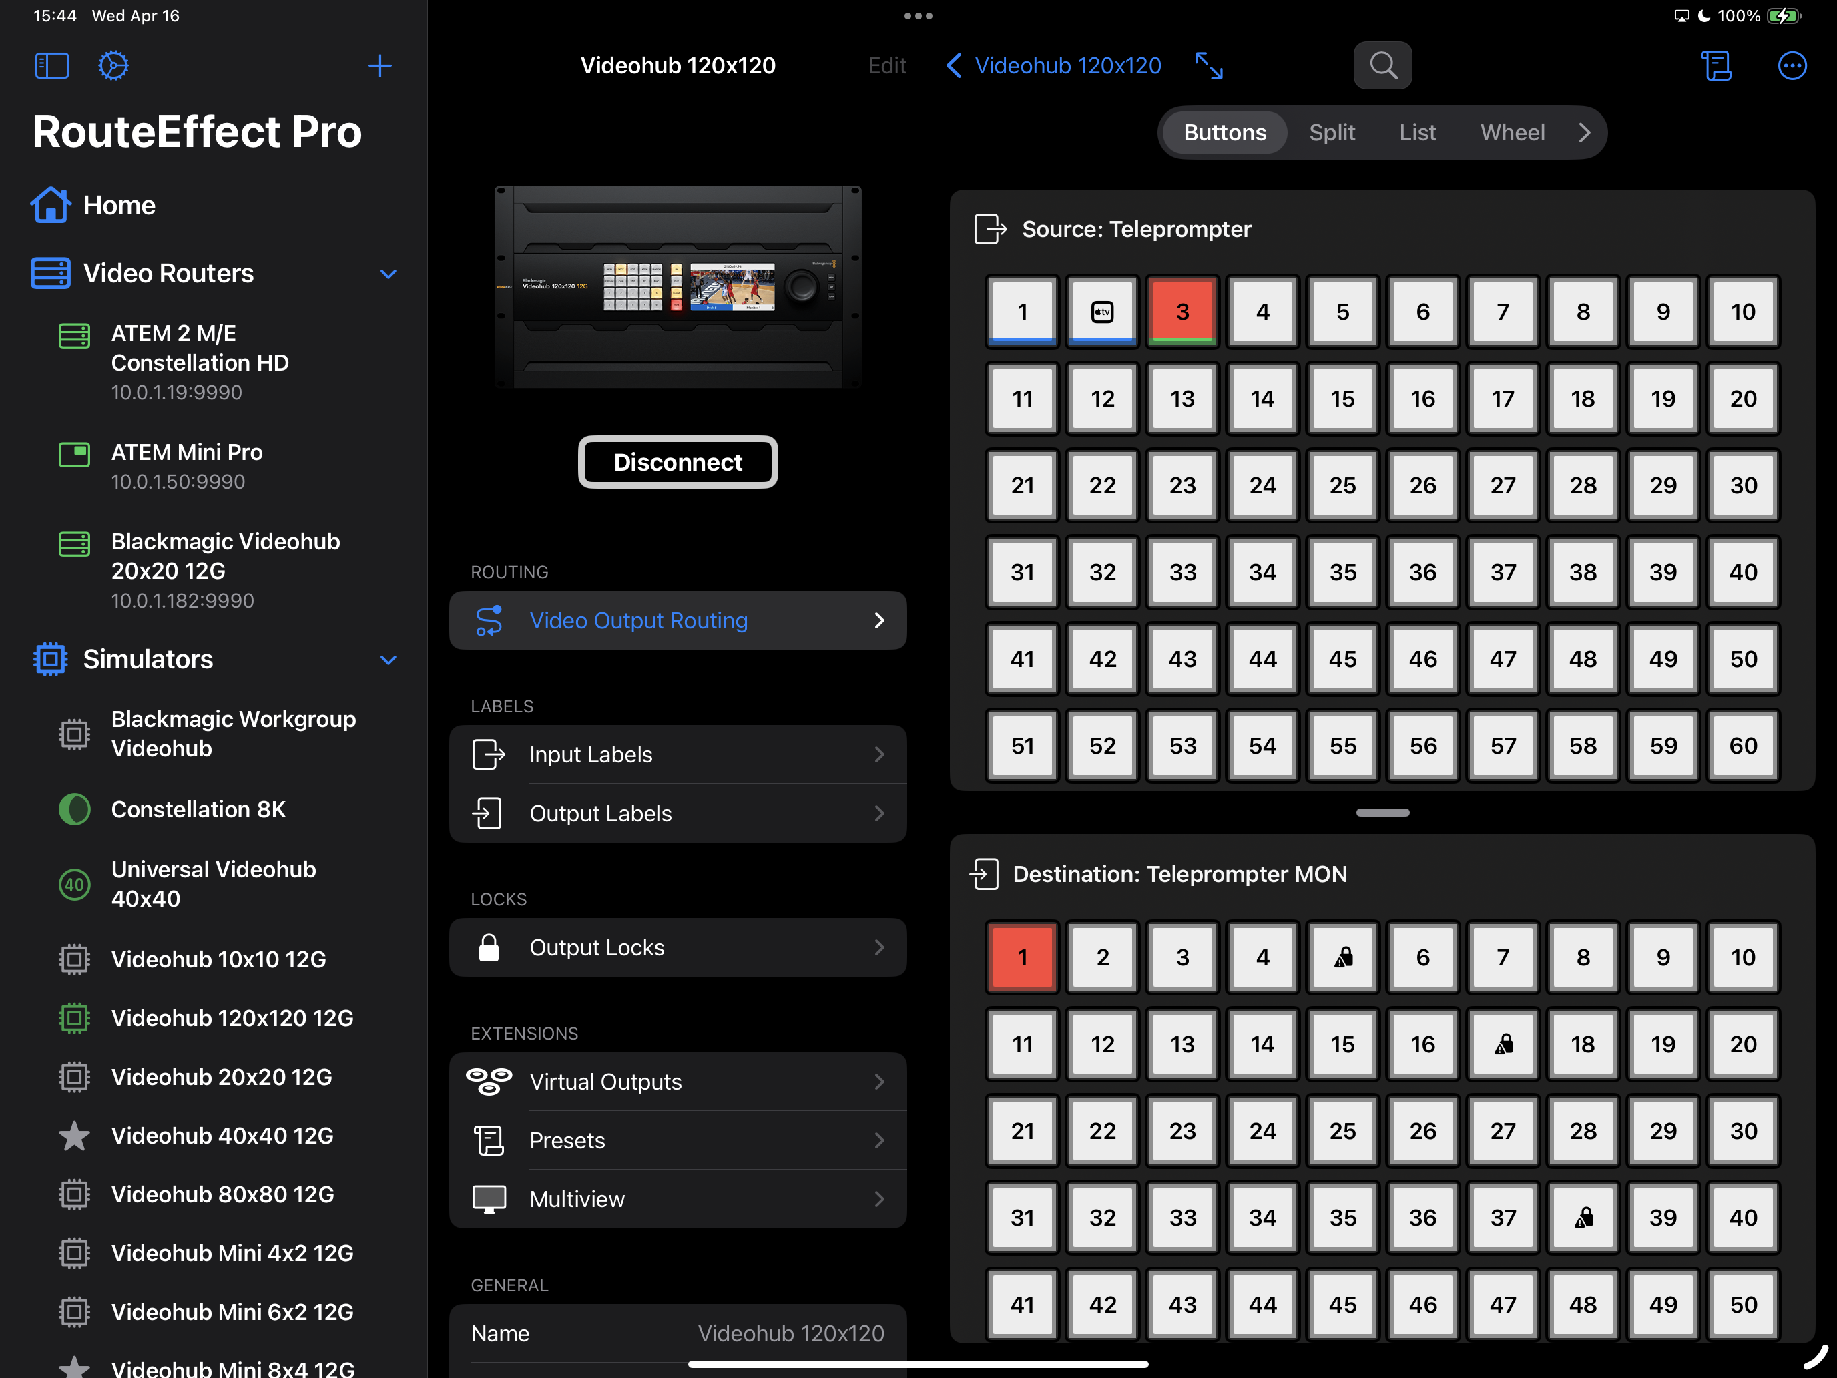Open the settings gear icon
The width and height of the screenshot is (1837, 1378).
point(113,65)
